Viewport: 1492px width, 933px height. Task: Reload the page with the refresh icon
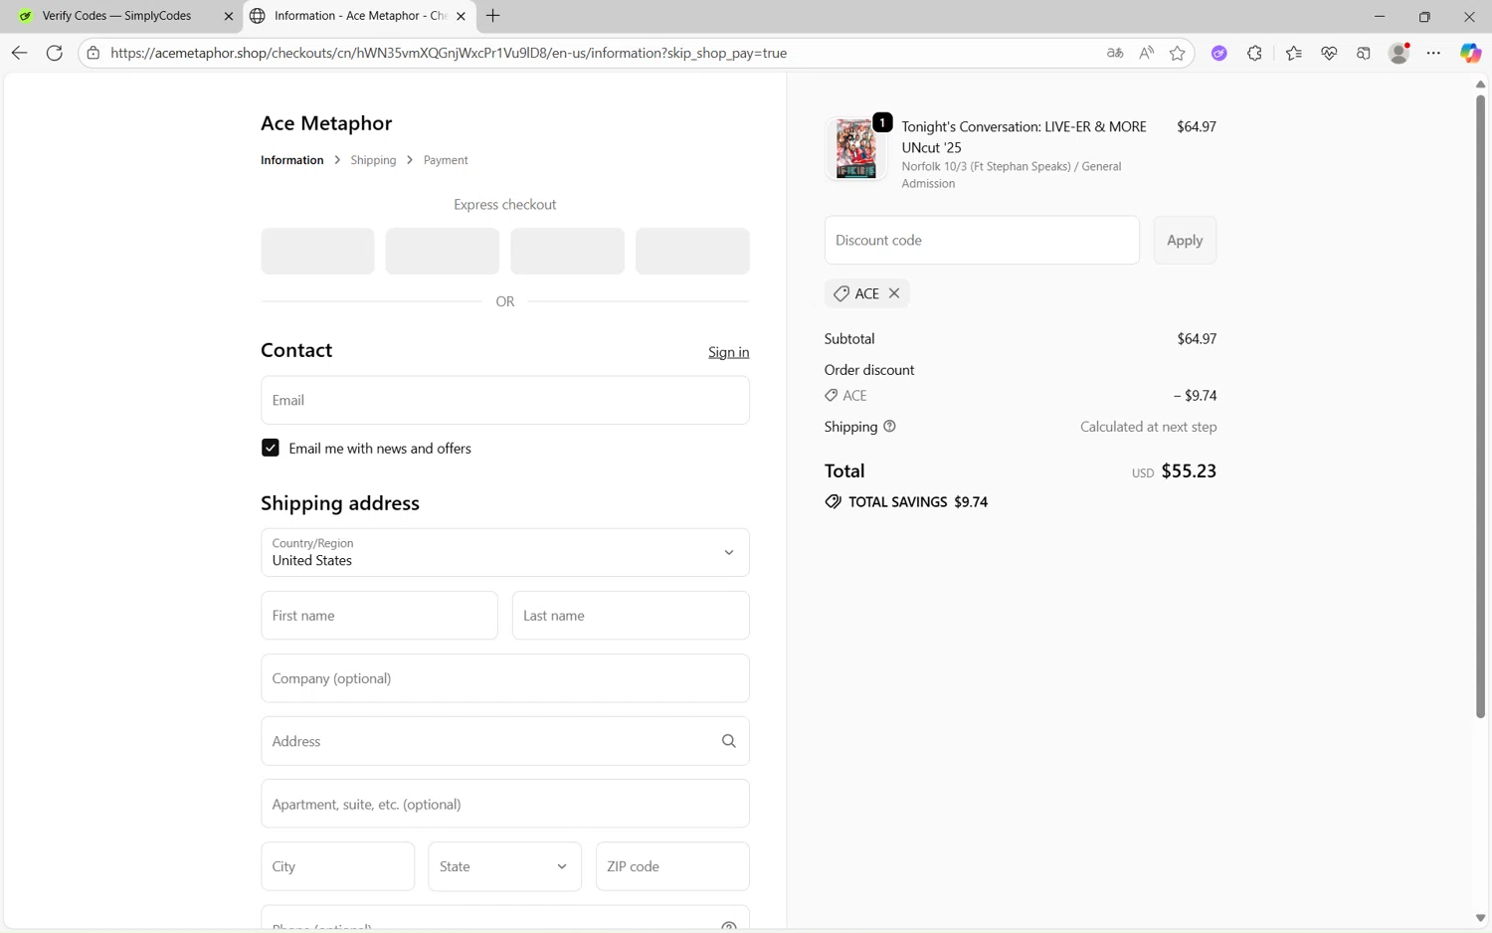[55, 53]
